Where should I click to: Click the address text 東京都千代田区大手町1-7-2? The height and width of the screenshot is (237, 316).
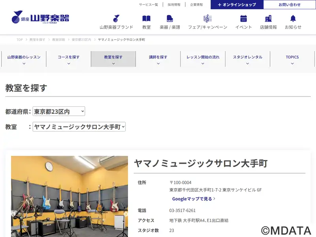click(x=195, y=190)
